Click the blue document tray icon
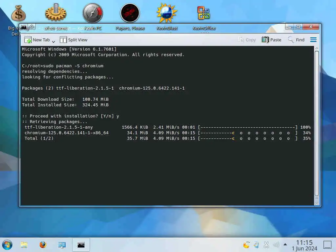 256,244
